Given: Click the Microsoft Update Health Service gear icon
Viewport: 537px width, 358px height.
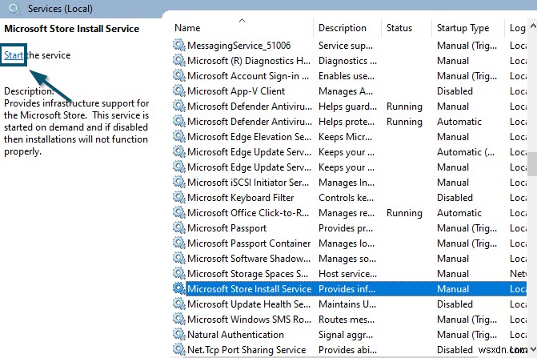Looking at the screenshot, I should (179, 304).
